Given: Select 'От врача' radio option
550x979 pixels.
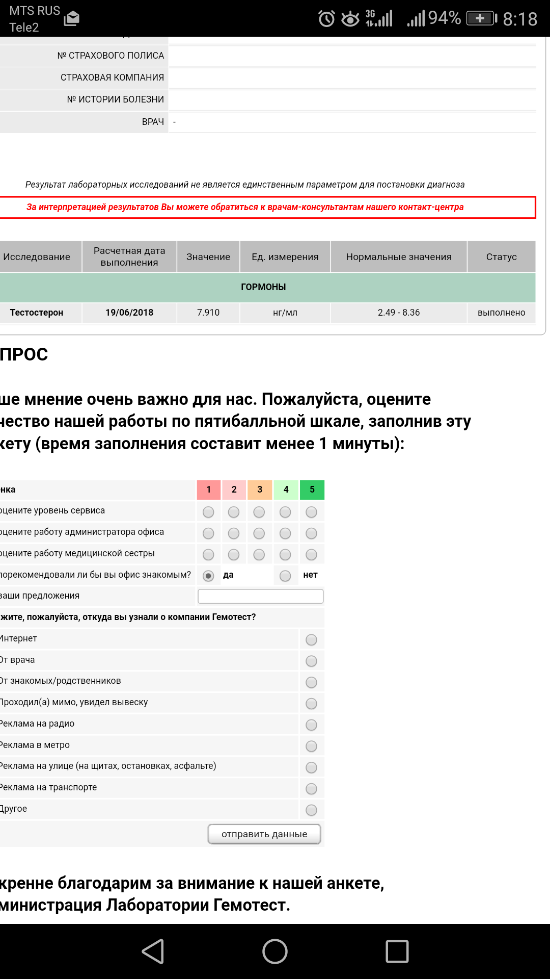Looking at the screenshot, I should coord(311,661).
